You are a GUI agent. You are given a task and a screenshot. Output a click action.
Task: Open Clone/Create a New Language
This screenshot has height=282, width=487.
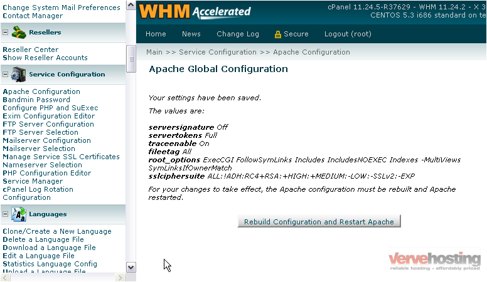pyautogui.click(x=57, y=231)
